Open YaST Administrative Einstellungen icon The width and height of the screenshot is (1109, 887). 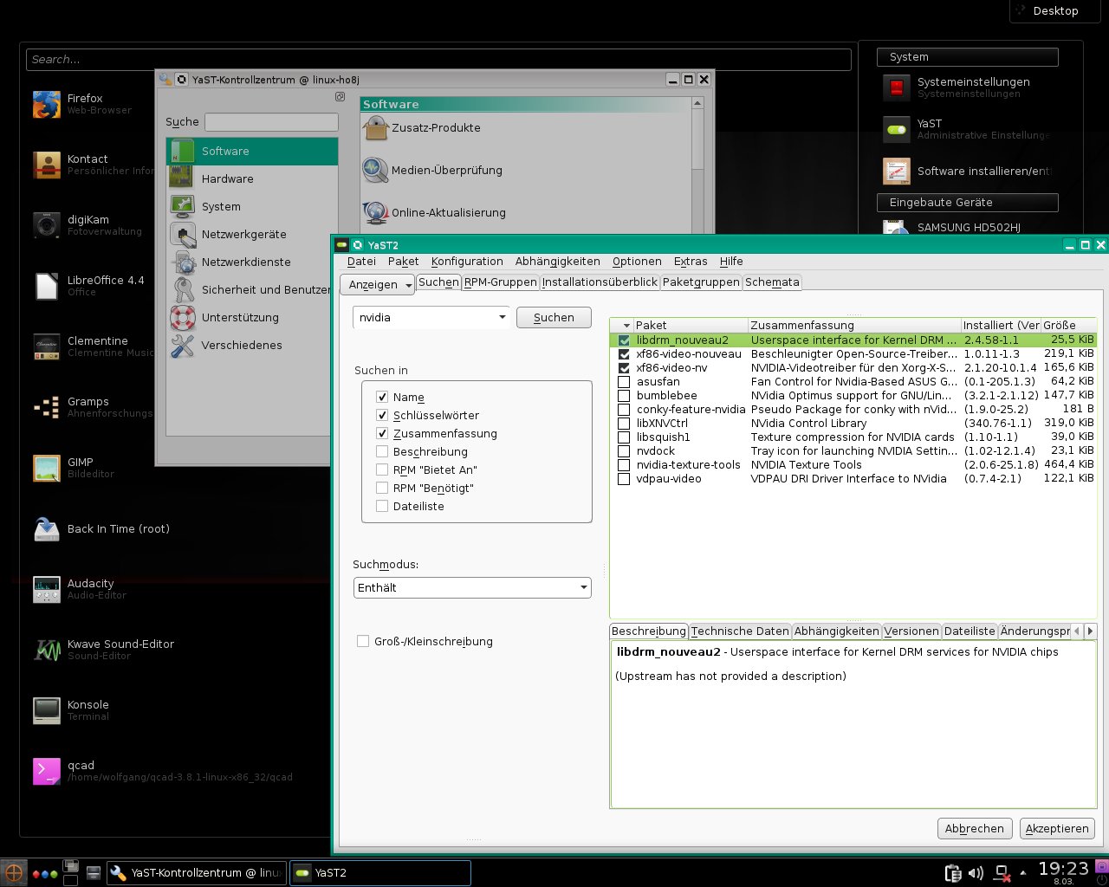pos(897,129)
